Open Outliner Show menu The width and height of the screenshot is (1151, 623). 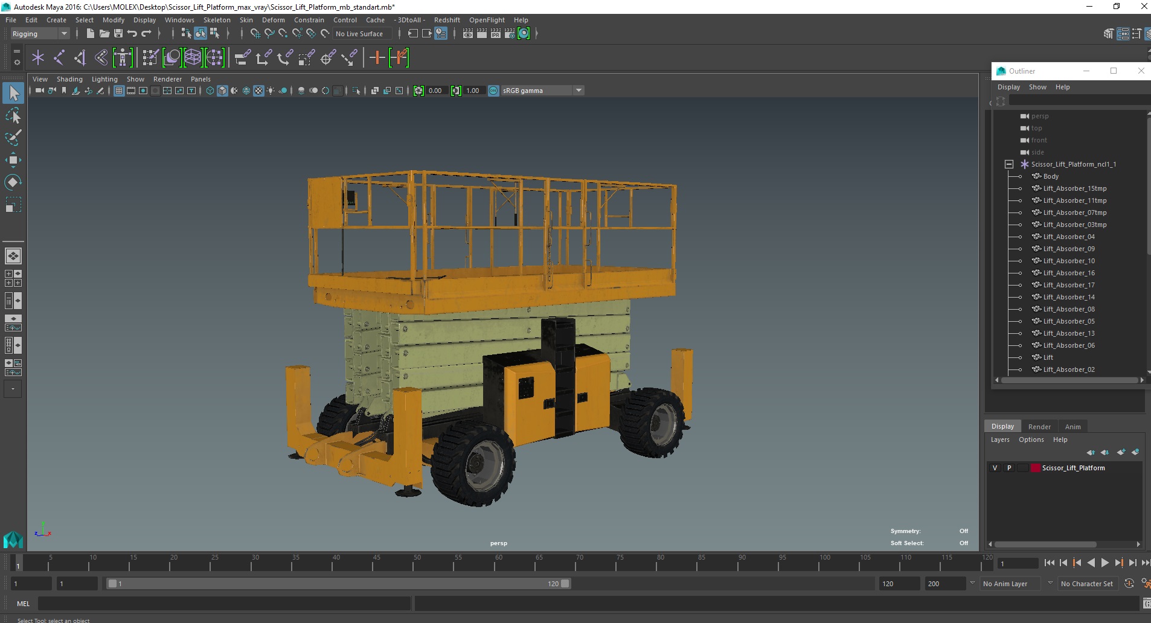(1037, 87)
